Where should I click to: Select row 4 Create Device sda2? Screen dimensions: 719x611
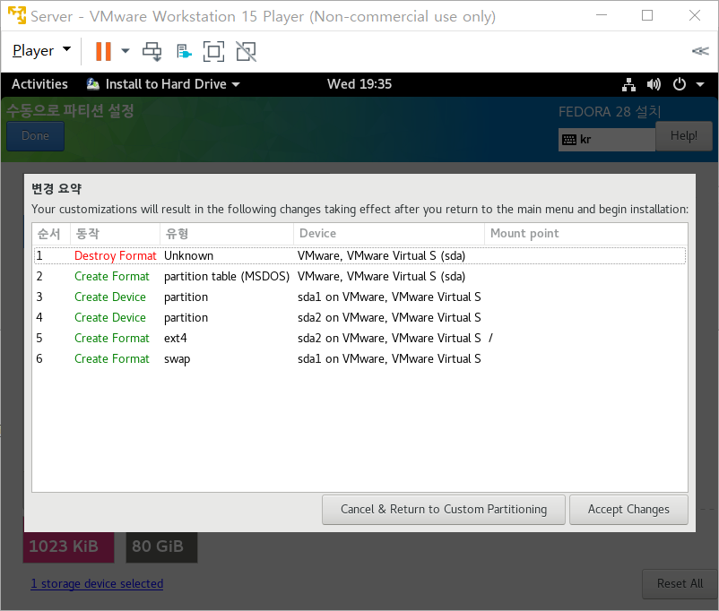(x=360, y=318)
